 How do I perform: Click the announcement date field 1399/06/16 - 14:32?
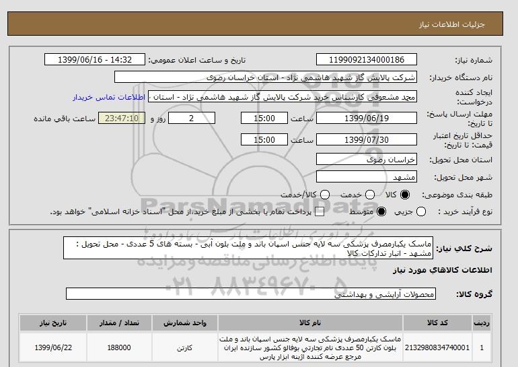(x=95, y=59)
